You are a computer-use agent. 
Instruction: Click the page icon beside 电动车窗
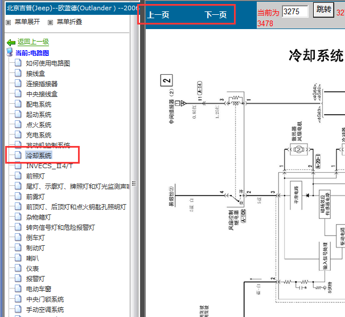[18, 288]
